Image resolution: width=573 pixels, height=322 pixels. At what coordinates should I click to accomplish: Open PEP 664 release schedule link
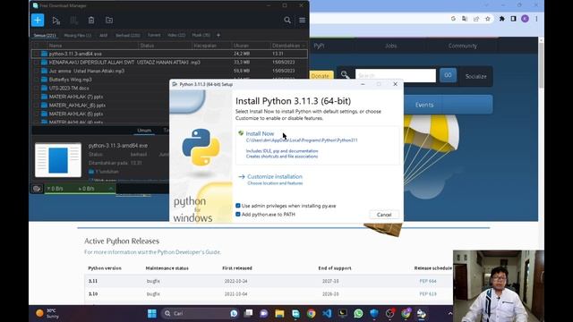coord(428,281)
